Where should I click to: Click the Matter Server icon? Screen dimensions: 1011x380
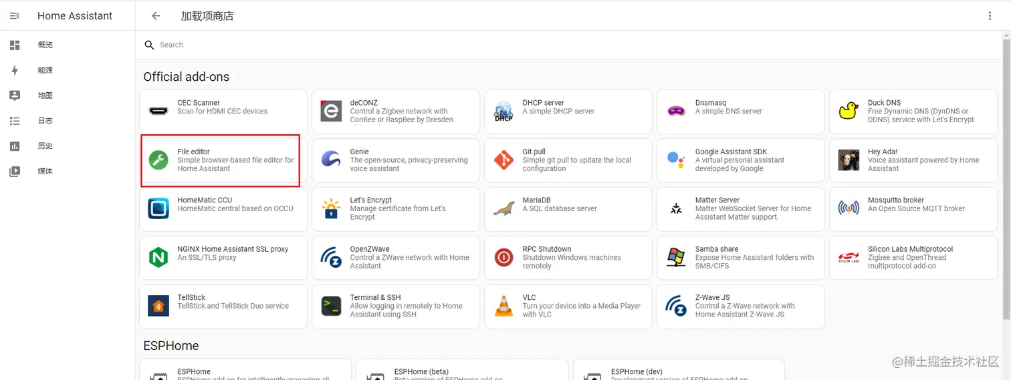(676, 209)
